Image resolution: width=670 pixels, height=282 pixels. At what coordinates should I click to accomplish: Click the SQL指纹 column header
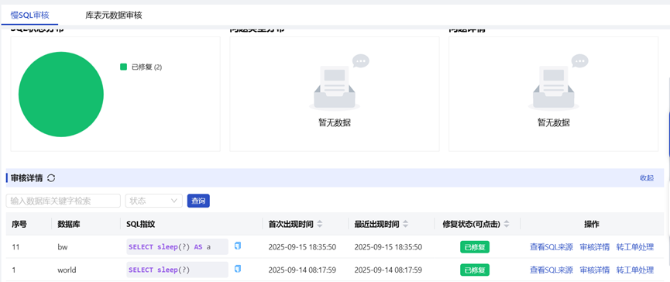(x=140, y=224)
